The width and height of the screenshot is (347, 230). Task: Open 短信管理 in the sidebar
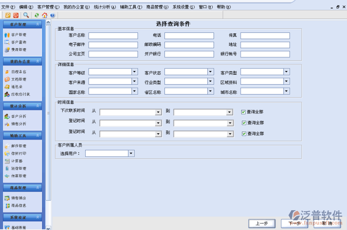15,168
